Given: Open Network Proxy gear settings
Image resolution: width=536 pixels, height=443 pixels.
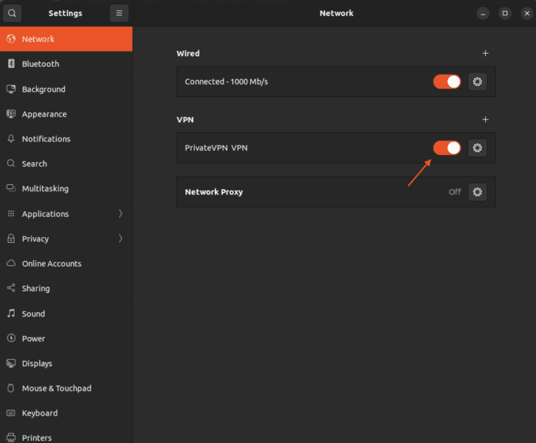Looking at the screenshot, I should point(477,192).
